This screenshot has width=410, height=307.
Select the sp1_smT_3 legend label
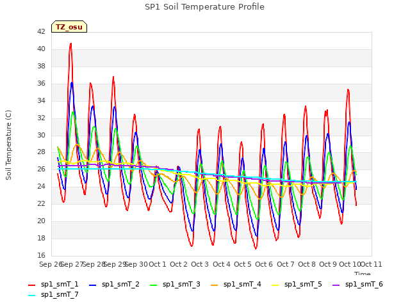pos(181,285)
